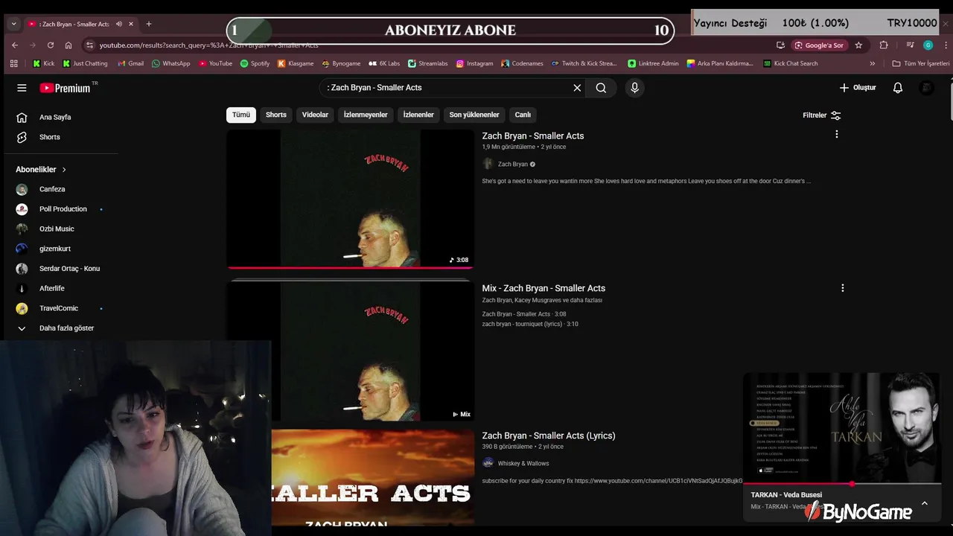Select the Canlı filter chip
953x536 pixels.
click(x=523, y=115)
